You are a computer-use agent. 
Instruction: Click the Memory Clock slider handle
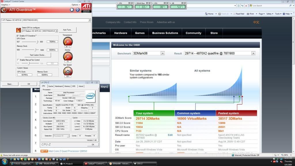click(x=35, y=50)
